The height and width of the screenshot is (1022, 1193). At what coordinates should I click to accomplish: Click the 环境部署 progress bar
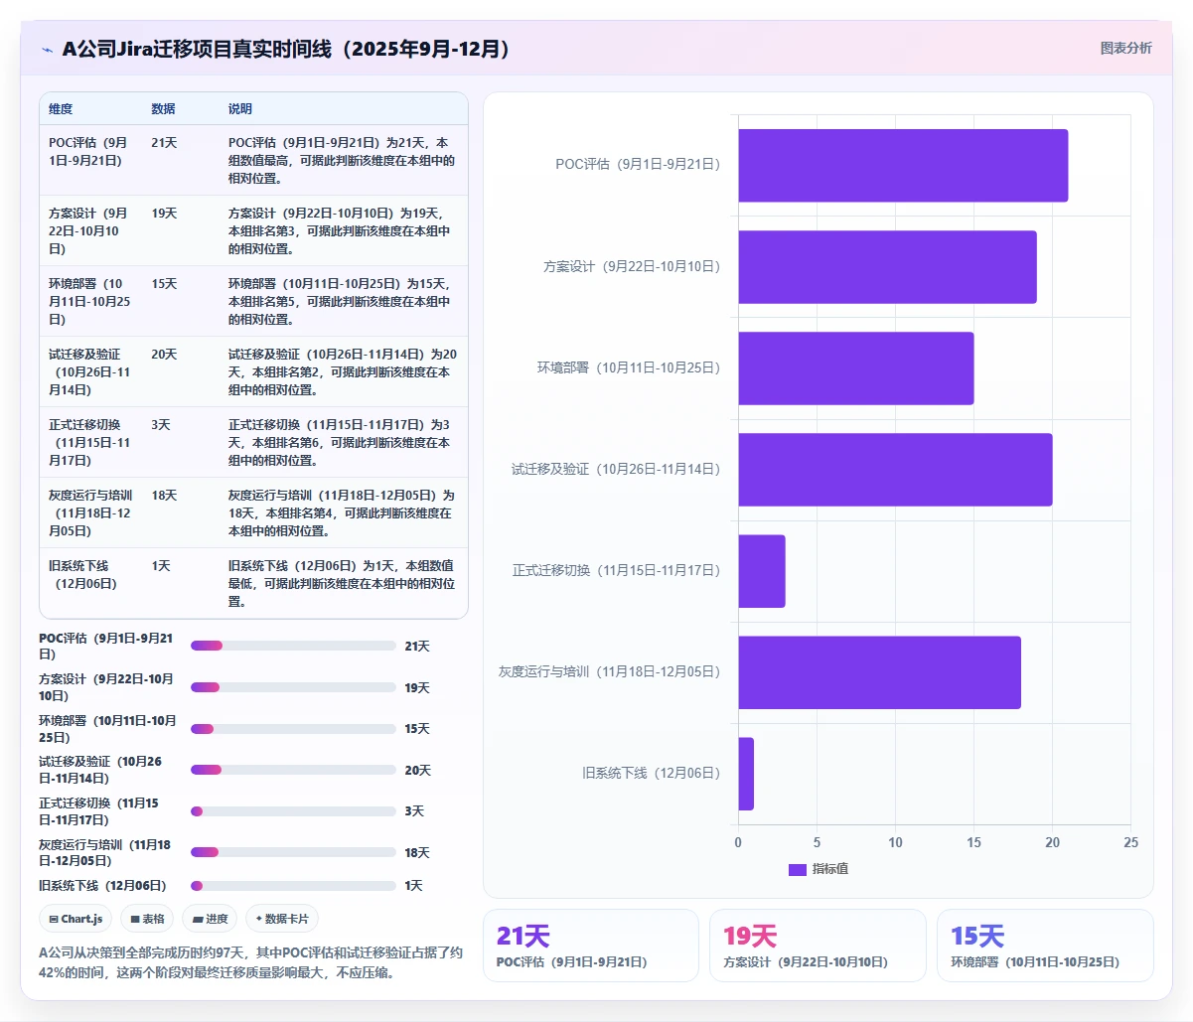pyautogui.click(x=293, y=729)
